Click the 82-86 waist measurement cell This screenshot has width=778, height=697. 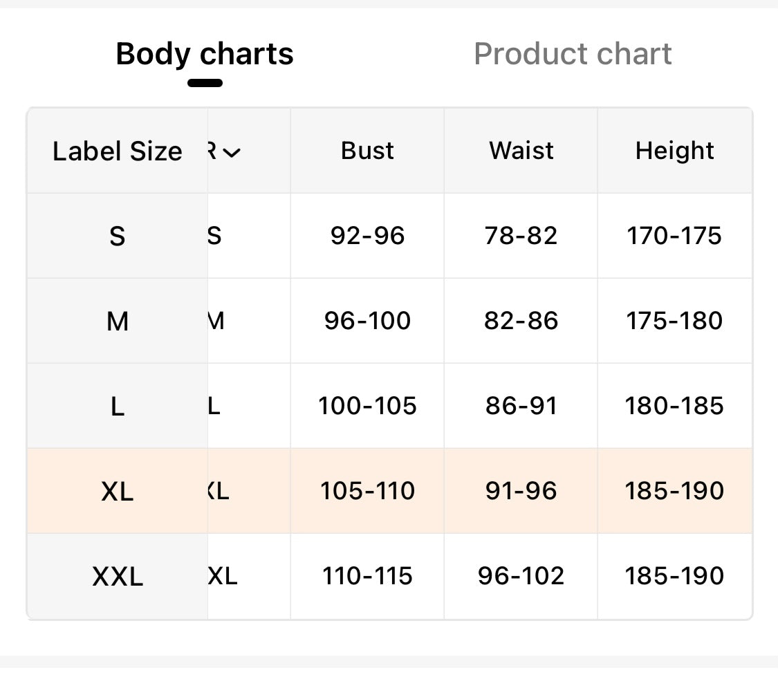click(x=521, y=321)
